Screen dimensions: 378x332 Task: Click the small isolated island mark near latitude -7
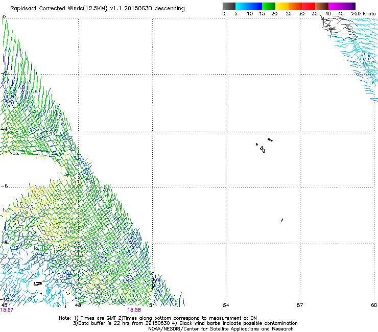click(x=282, y=220)
